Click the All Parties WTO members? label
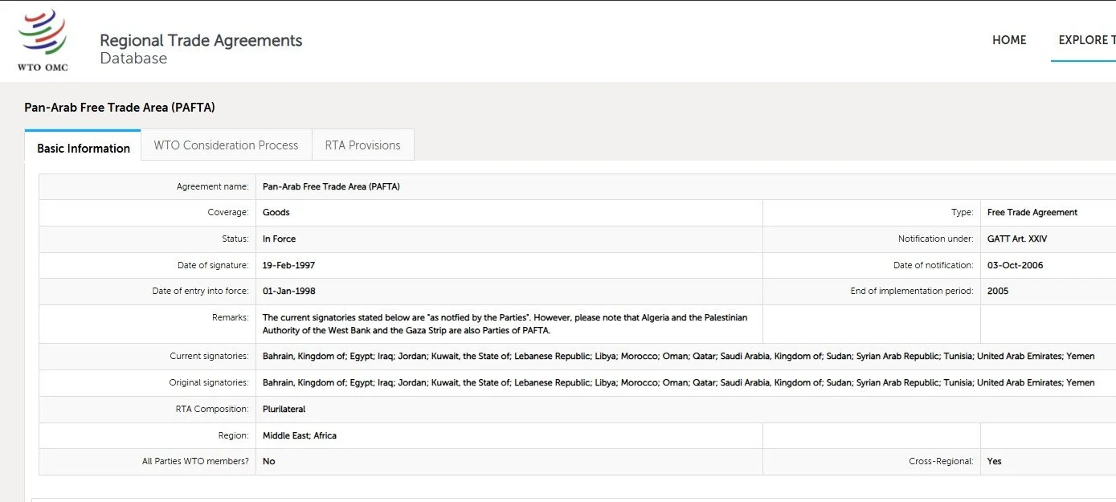The image size is (1116, 502). [x=196, y=462]
